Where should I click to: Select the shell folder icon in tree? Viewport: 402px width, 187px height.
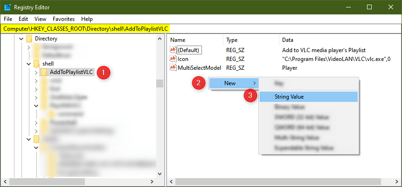(36, 63)
